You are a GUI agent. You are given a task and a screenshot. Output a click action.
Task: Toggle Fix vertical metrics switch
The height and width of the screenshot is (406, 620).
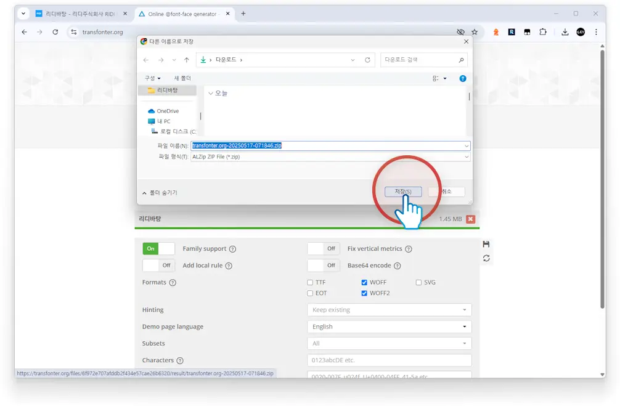pyautogui.click(x=324, y=249)
